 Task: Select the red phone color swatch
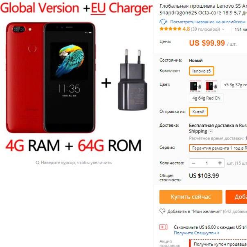[x=211, y=86]
